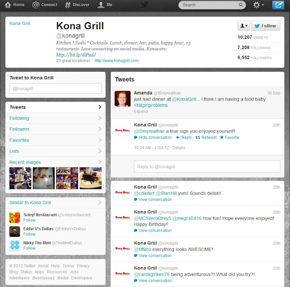Click the 7,208 Following count

254,48
